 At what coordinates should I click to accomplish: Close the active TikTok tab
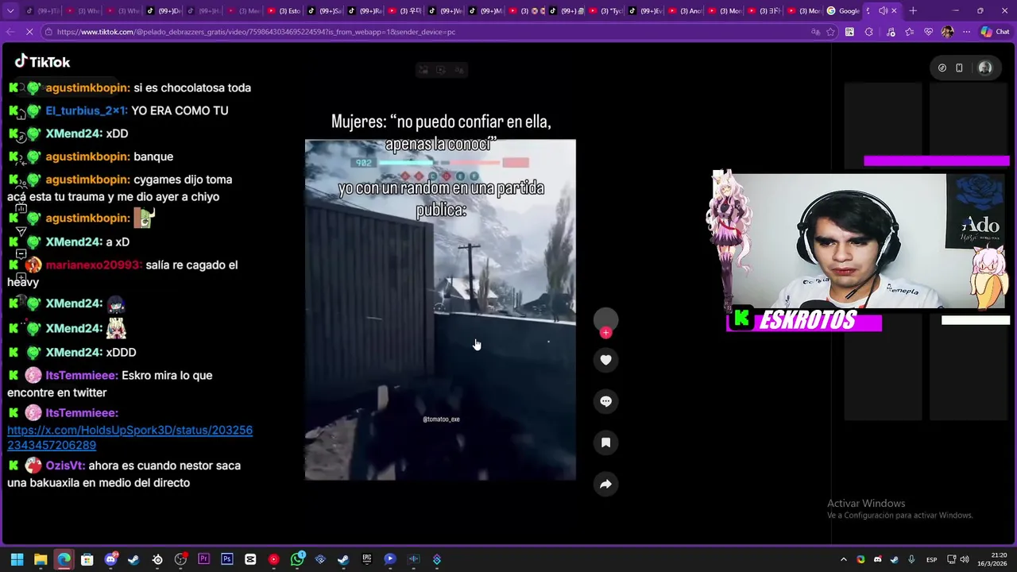tap(894, 11)
